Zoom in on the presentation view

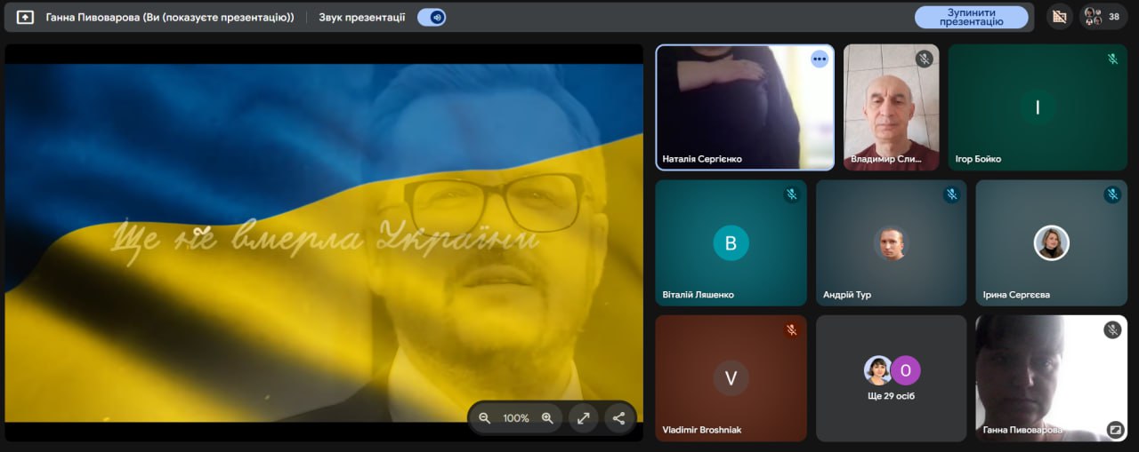547,418
